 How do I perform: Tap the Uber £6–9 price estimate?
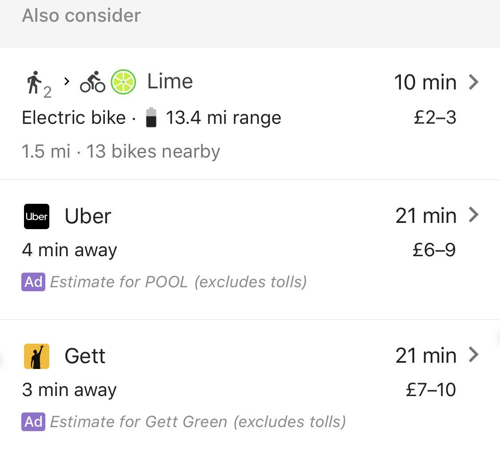pos(434,250)
